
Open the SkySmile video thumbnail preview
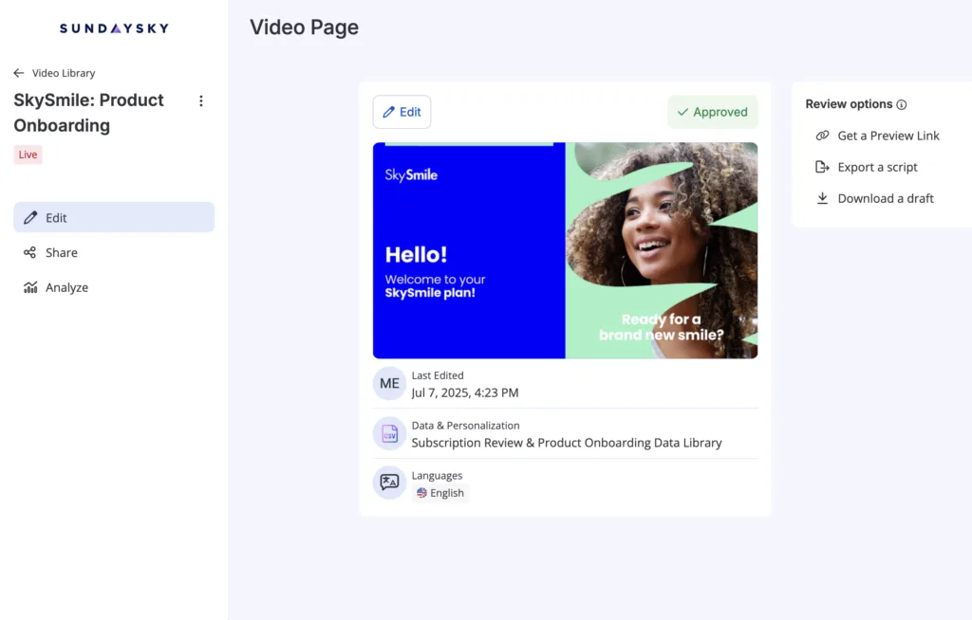tap(565, 250)
